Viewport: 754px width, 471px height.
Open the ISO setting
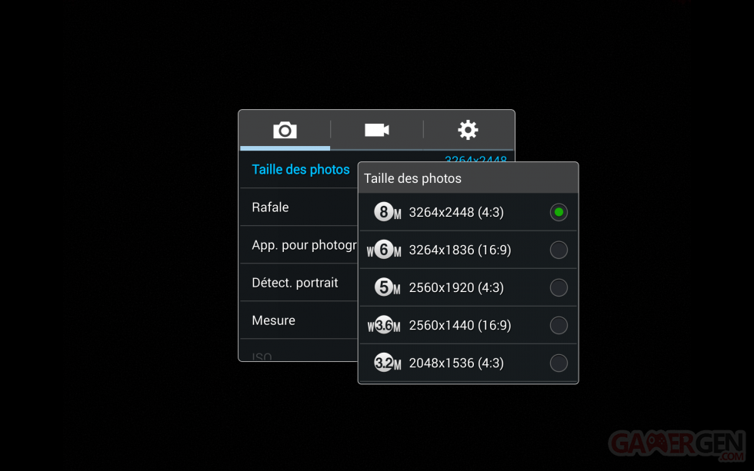click(x=262, y=355)
